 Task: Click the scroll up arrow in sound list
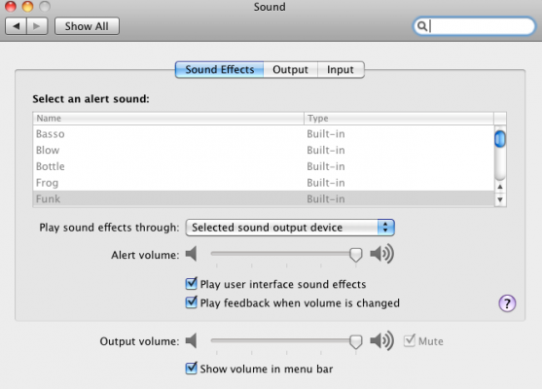point(500,187)
